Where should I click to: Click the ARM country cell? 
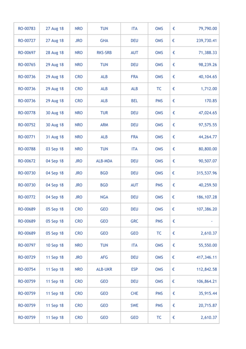click(x=104, y=125)
